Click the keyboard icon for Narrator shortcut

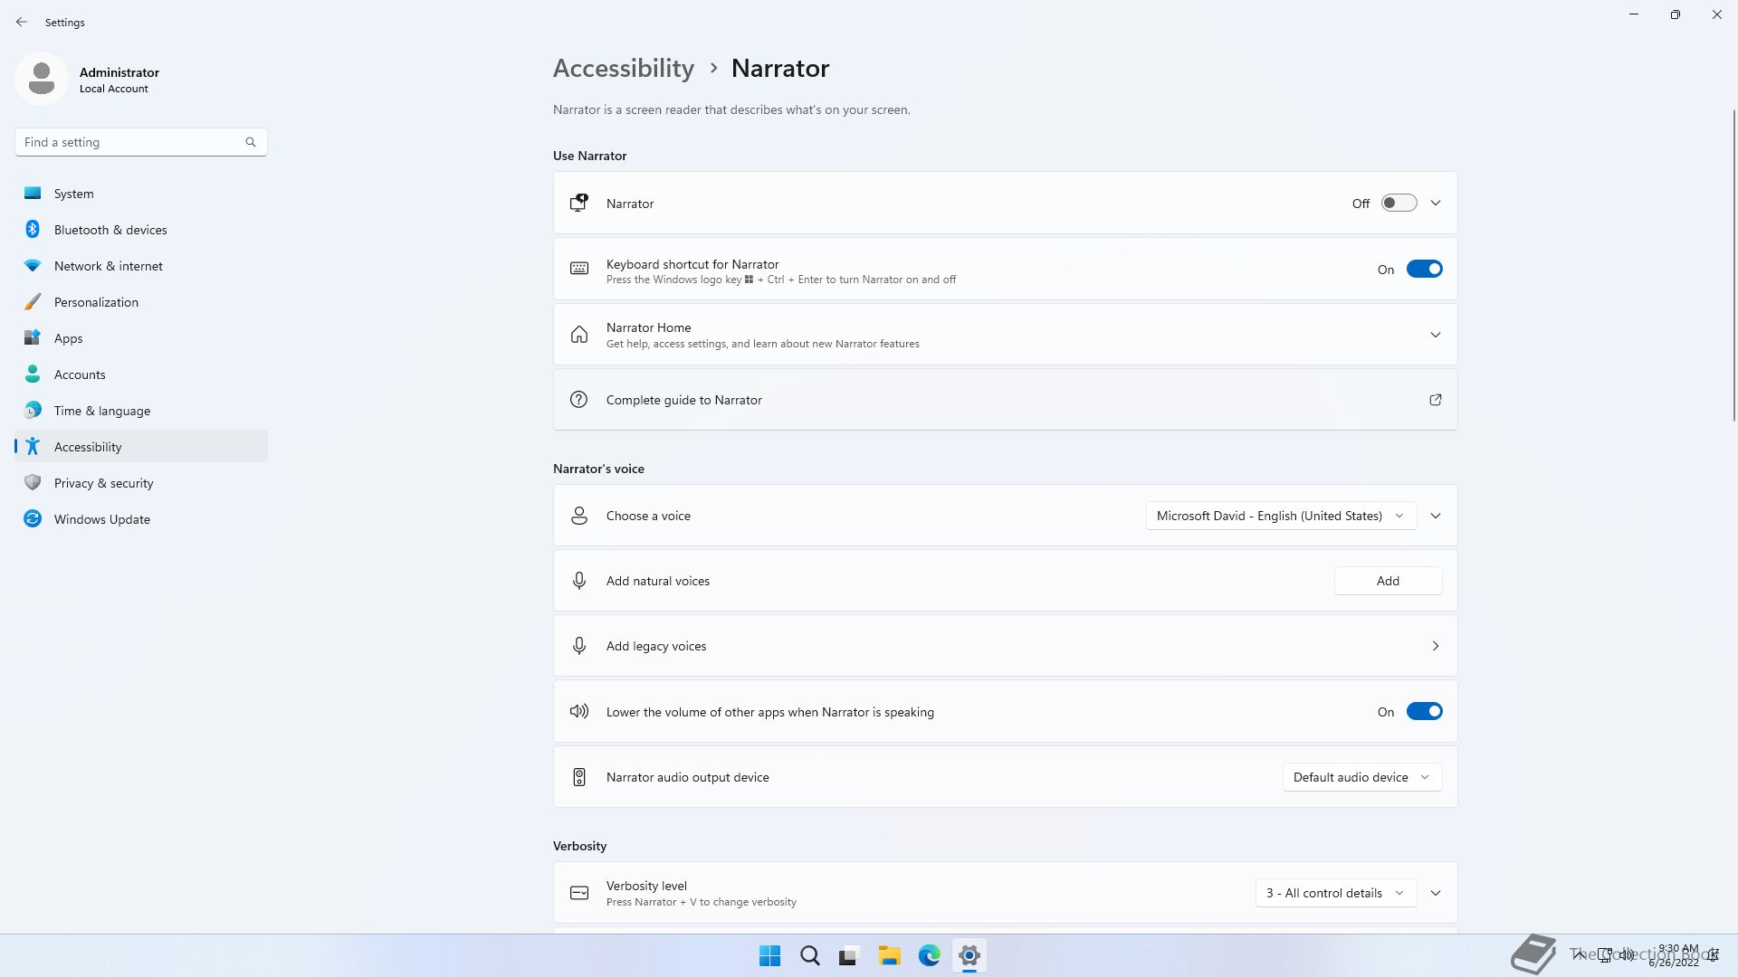(x=579, y=269)
